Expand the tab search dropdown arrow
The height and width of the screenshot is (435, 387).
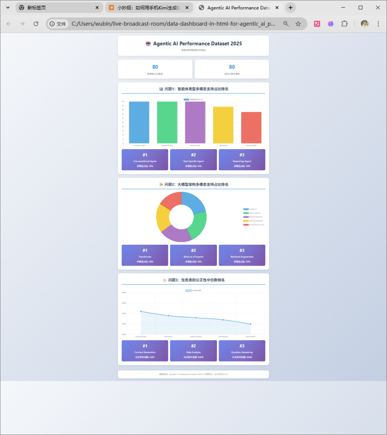click(8, 8)
